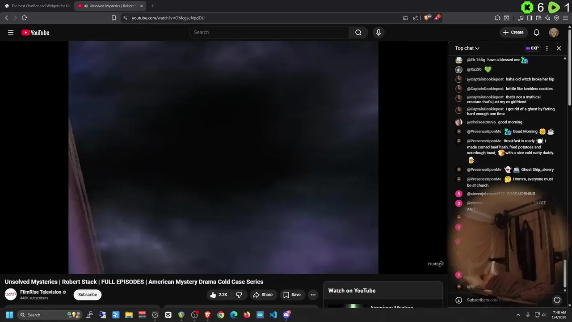Click the browser address bar URL

coord(168,18)
